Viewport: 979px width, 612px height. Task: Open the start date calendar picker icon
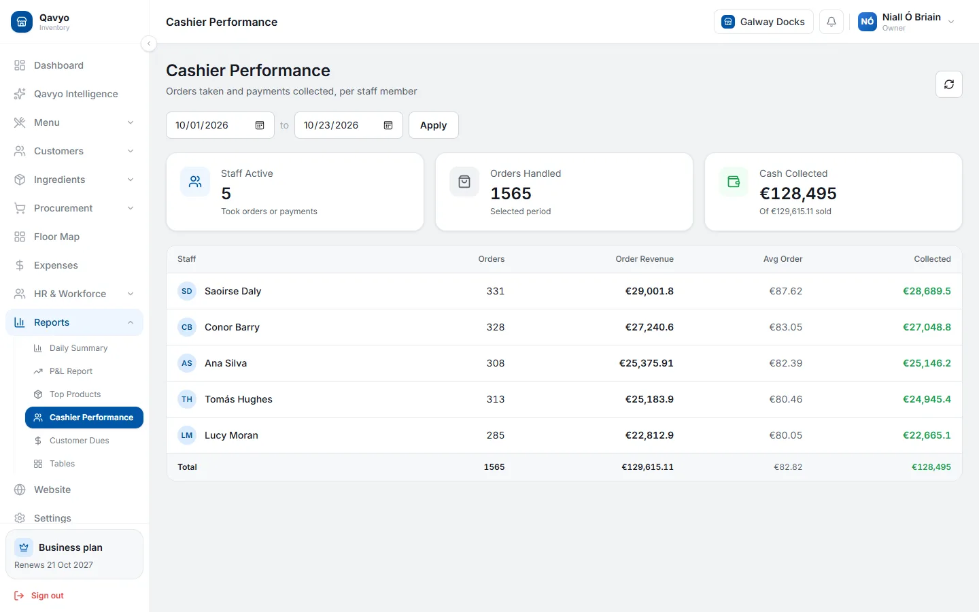tap(260, 125)
